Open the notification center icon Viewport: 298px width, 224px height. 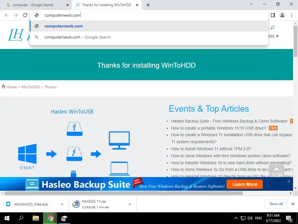pos(289,219)
